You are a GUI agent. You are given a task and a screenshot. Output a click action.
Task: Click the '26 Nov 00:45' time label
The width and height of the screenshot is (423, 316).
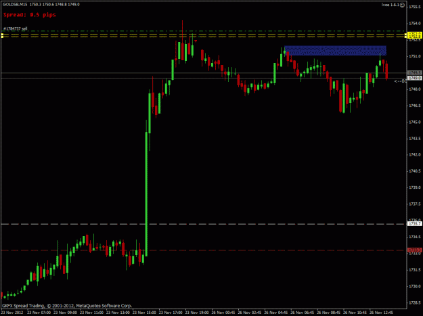pyautogui.click(x=223, y=313)
